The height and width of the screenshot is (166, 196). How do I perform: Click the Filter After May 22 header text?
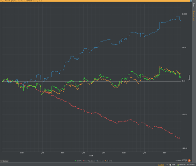point(23,1)
